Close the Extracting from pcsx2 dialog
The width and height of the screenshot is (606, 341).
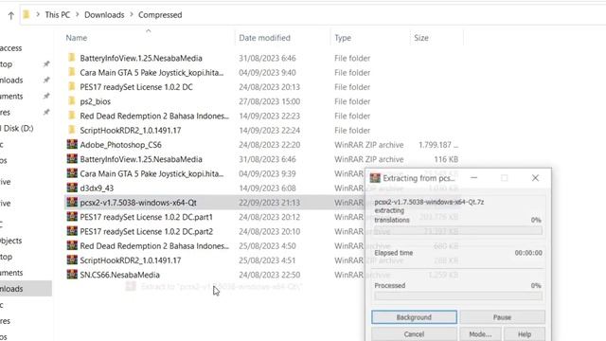pos(535,178)
